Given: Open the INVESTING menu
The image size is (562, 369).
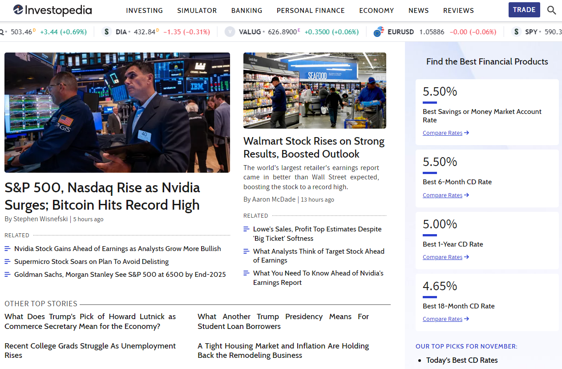Looking at the screenshot, I should [x=145, y=10].
